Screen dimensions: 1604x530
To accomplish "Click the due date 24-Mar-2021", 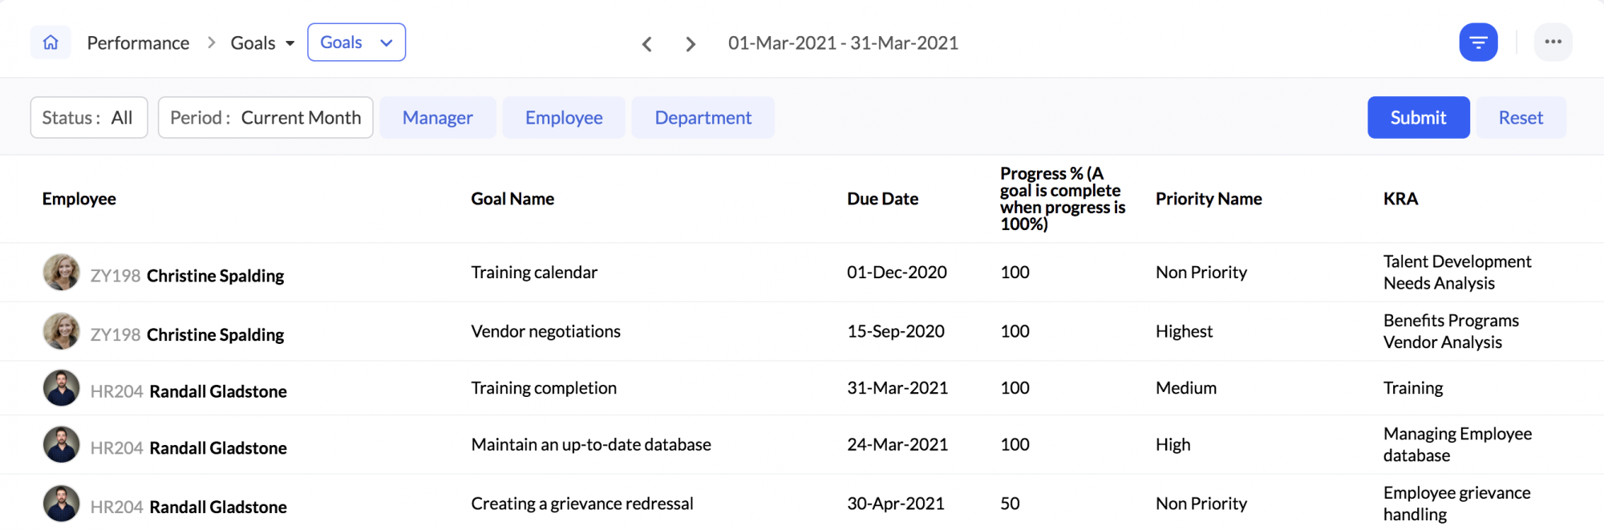I will point(897,445).
